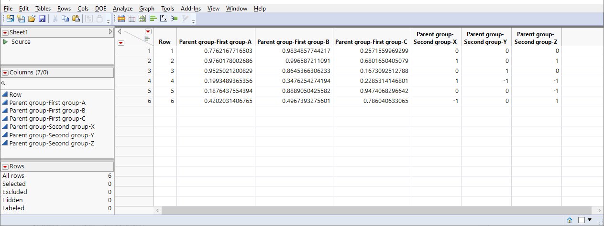Select Parent group-Second group-X in the Columns list
This screenshot has width=604, height=226.
[x=52, y=127]
